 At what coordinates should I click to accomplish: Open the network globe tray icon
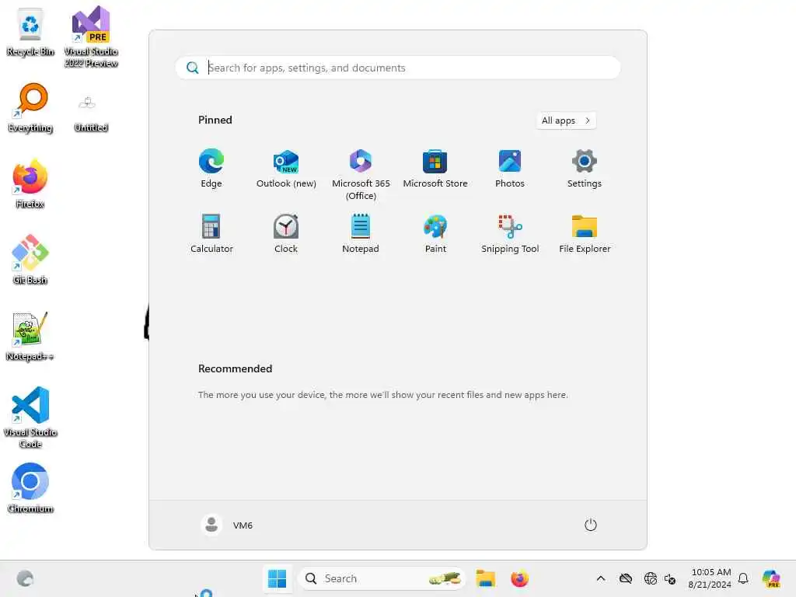[651, 578]
